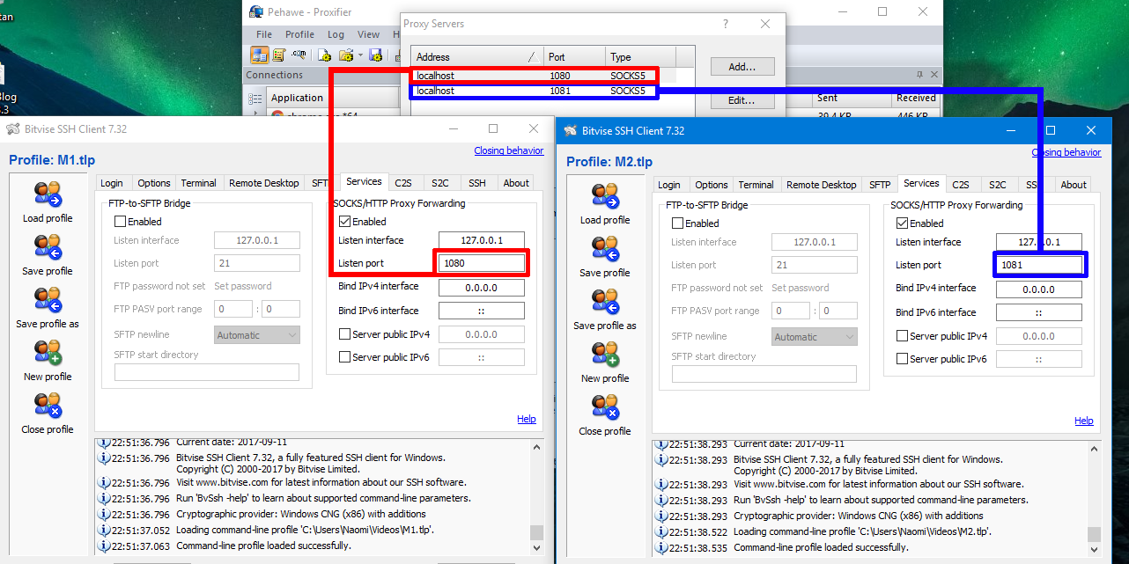Image resolution: width=1129 pixels, height=564 pixels.
Task: Click Set password link in M2 window
Action: coord(801,288)
